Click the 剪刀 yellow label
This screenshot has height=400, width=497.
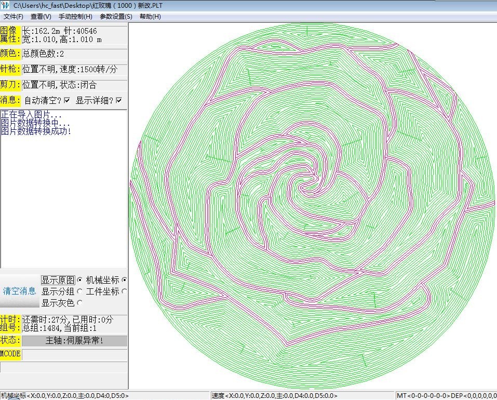(x=10, y=85)
